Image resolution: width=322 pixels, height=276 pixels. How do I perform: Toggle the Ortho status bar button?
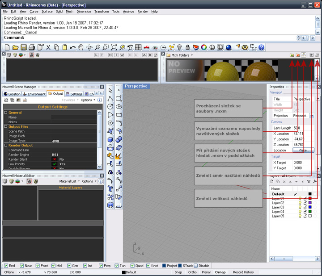(x=192, y=272)
